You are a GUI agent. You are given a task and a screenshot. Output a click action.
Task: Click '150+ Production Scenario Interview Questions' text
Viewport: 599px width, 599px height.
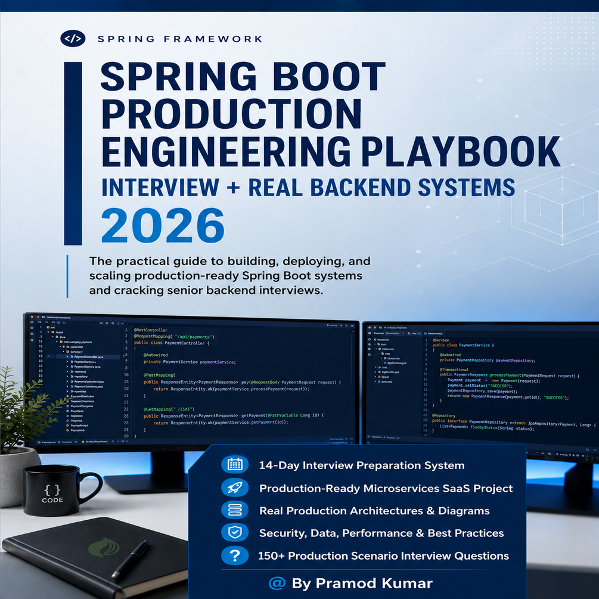coord(383,556)
